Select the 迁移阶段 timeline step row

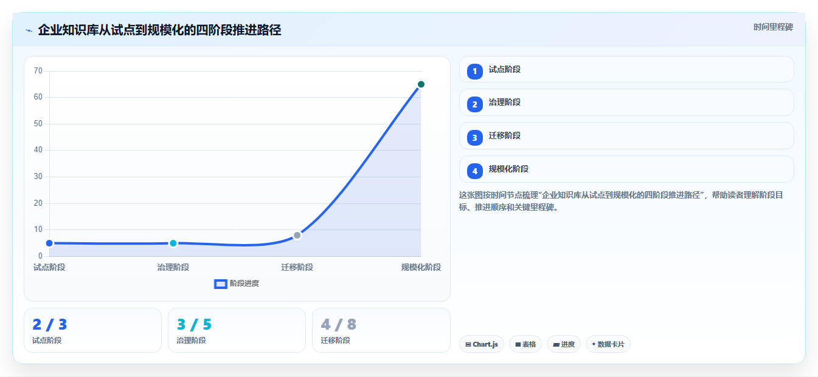click(626, 135)
